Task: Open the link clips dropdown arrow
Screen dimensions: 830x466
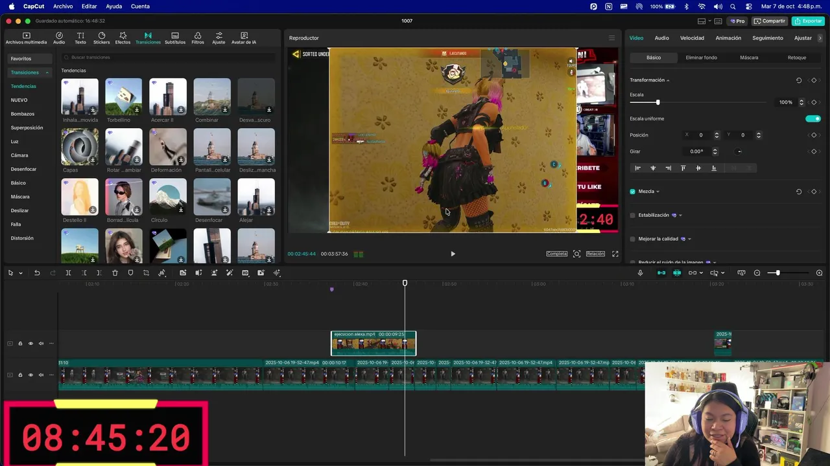Action: (702, 273)
